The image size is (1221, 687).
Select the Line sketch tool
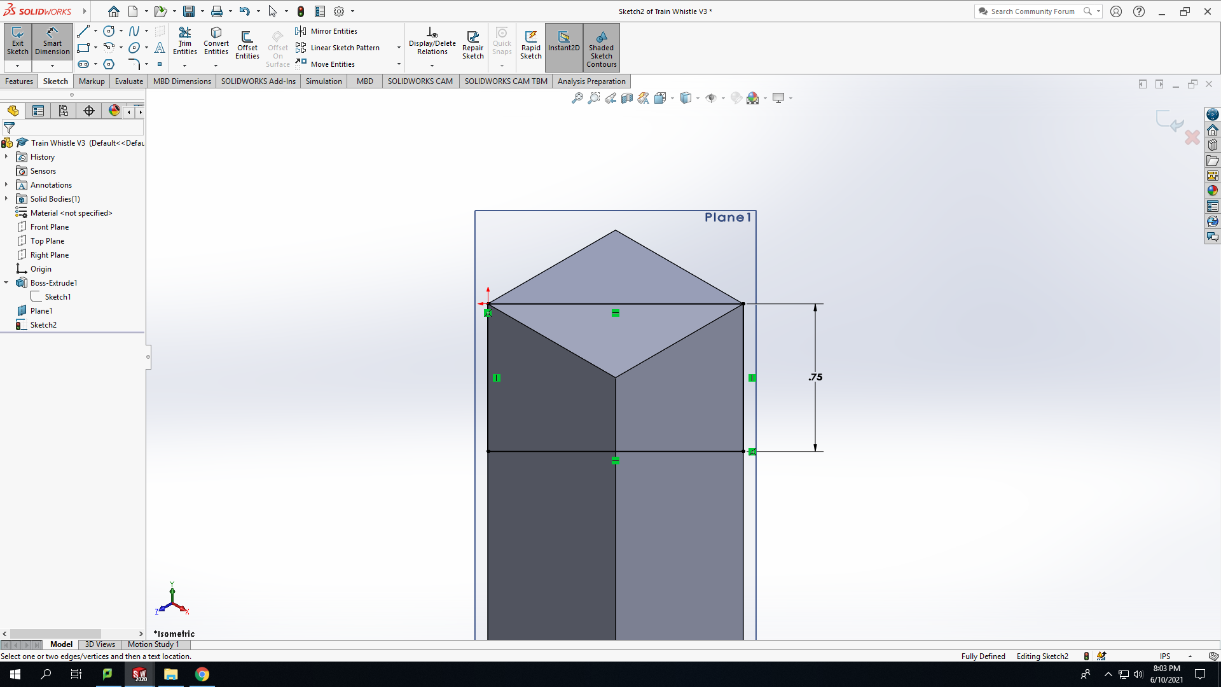pos(83,31)
